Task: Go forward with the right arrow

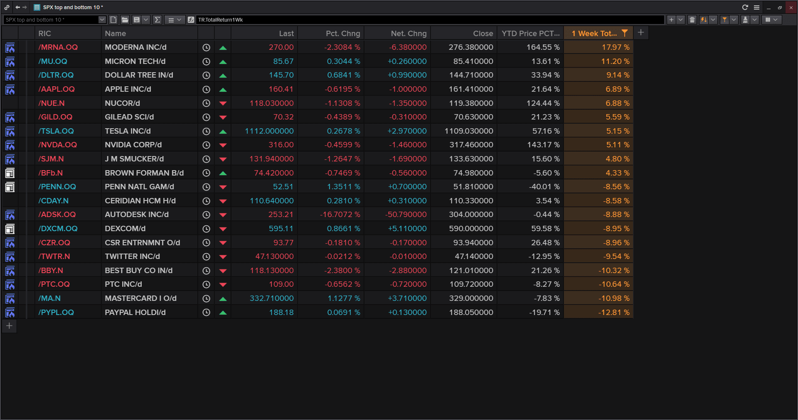Action: tap(25, 7)
